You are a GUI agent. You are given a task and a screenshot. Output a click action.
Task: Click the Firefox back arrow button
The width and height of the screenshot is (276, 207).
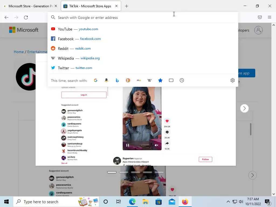coord(6,18)
